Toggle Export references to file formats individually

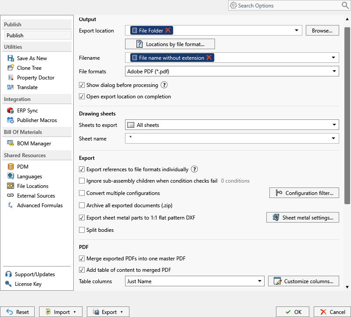click(x=82, y=169)
